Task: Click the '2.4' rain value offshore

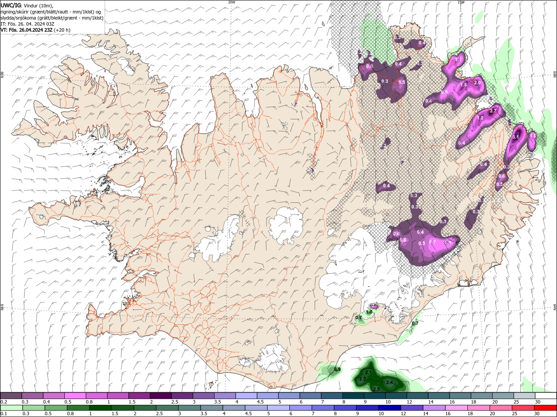Action: coord(389,382)
